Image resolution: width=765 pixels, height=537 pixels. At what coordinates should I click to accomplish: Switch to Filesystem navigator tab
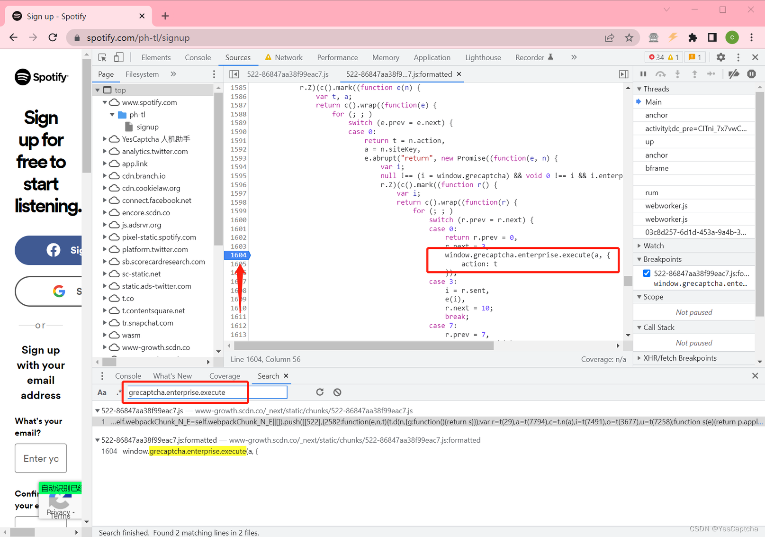(142, 74)
